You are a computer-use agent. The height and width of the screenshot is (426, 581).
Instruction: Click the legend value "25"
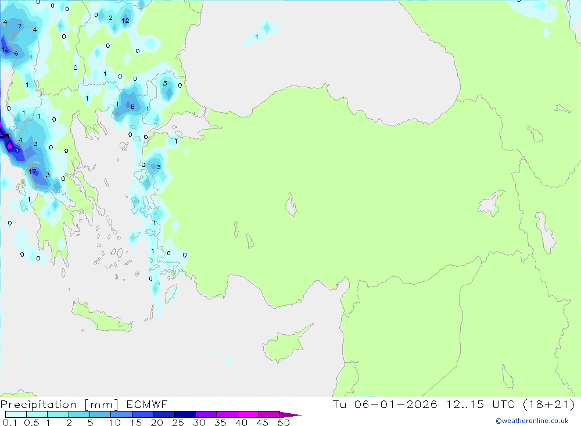(178, 423)
